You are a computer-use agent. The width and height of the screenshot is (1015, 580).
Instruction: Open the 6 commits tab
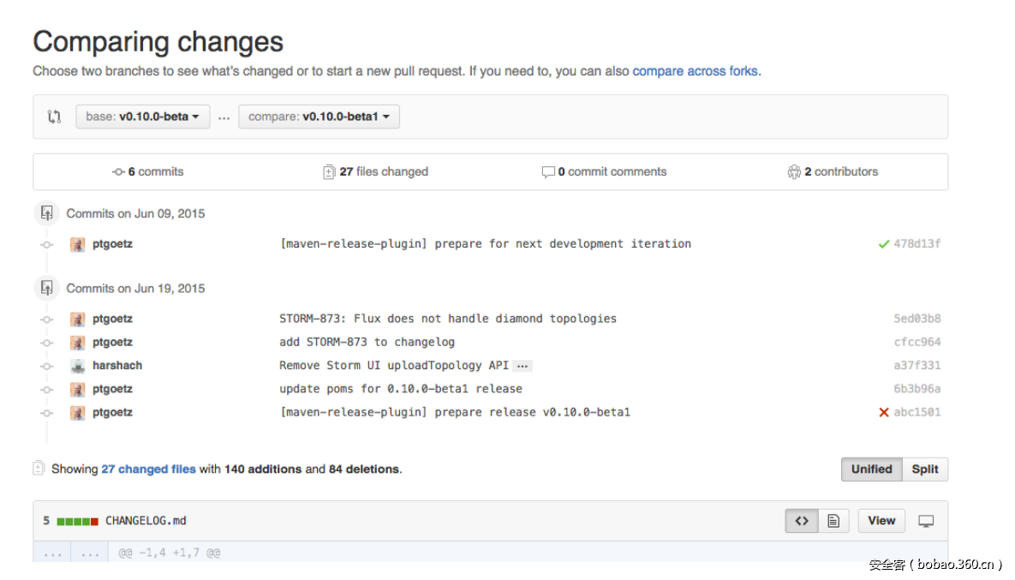[148, 171]
